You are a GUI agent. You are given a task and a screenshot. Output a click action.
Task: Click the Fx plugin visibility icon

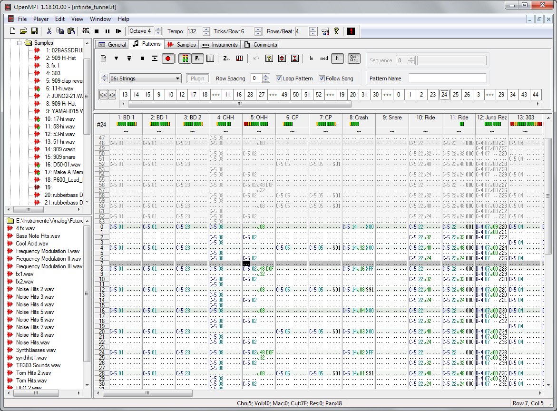197,59
